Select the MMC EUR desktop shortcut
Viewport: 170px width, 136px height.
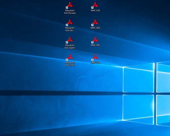point(95,7)
